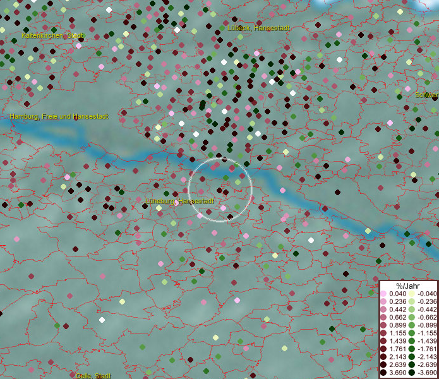Image resolution: width=439 pixels, height=379 pixels.
Task: Select the 3.690 darkest maroon swatch
Action: click(383, 373)
